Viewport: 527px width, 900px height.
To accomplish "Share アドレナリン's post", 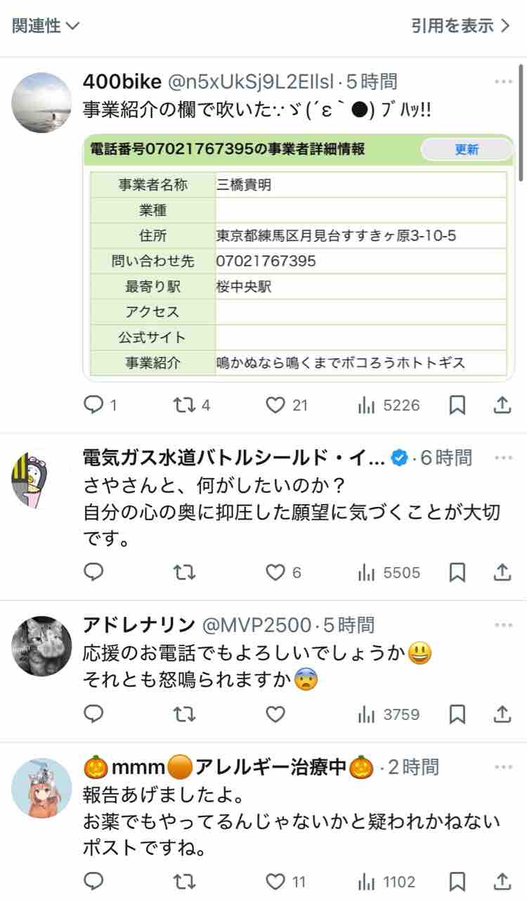I will [502, 714].
